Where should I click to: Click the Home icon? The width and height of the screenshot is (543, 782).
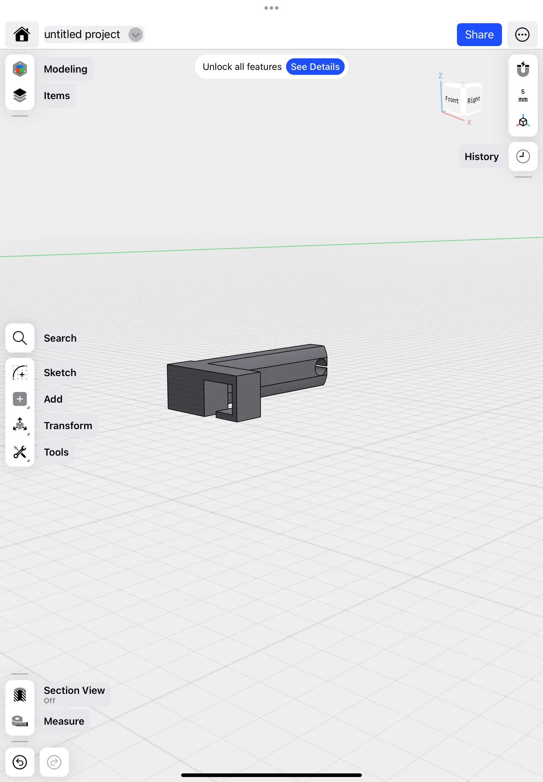pos(22,34)
